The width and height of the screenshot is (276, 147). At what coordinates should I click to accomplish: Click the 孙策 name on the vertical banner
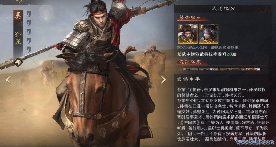[x=18, y=38]
